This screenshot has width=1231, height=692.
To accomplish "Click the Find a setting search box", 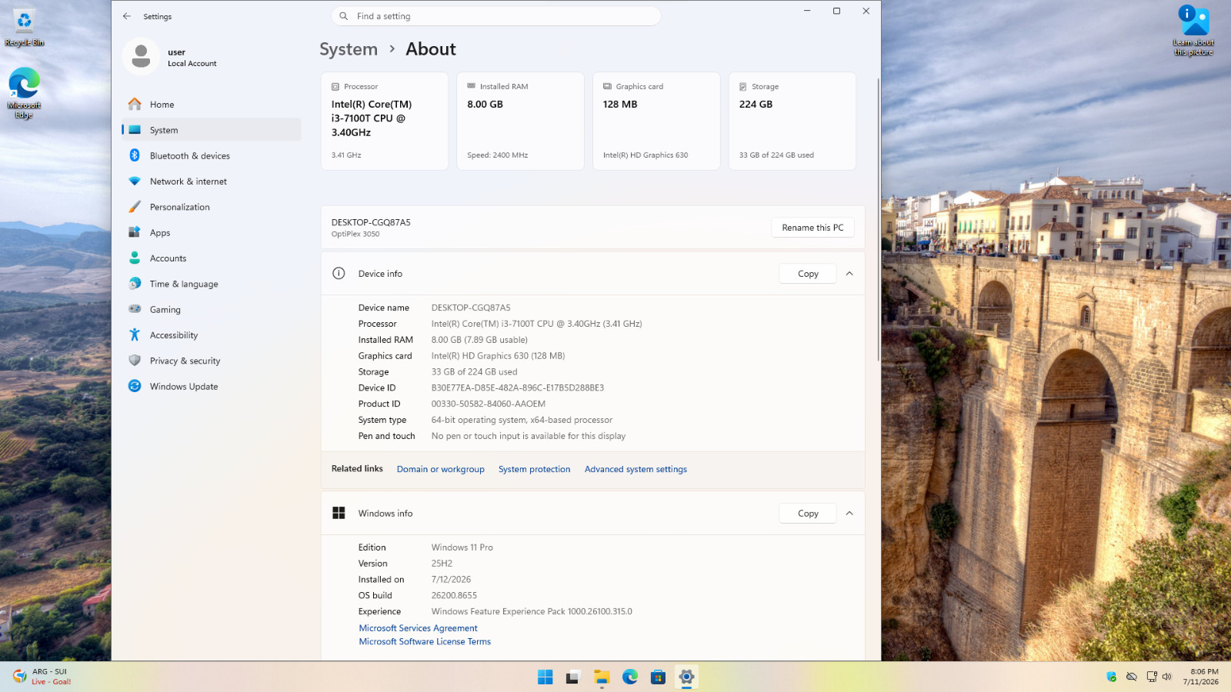I will [x=496, y=16].
